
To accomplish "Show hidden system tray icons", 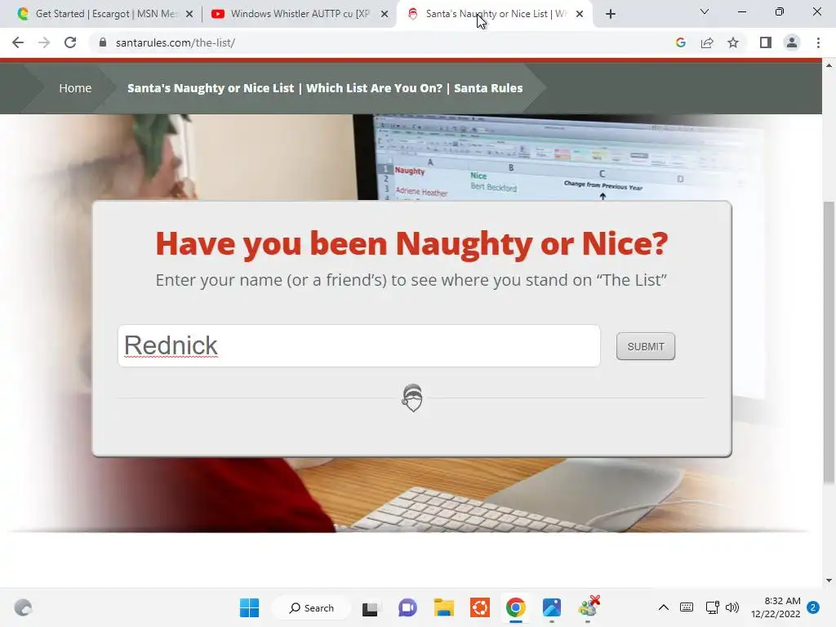I will pos(663,607).
